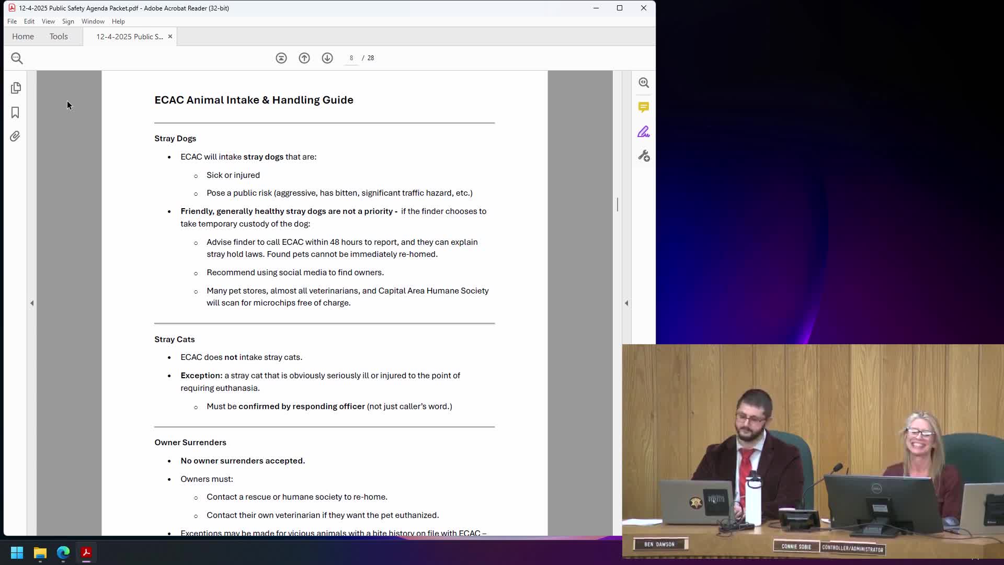1004x565 pixels.
Task: Go to previous page with up arrow
Action: tap(304, 58)
